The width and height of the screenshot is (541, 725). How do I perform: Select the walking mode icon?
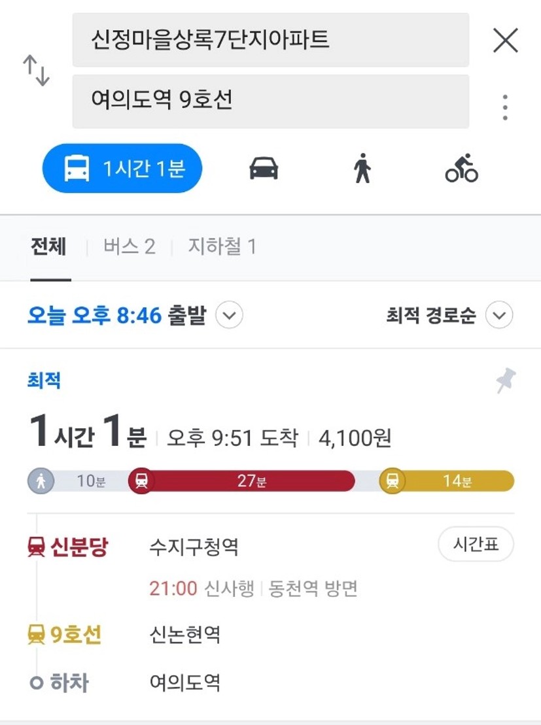click(x=362, y=168)
